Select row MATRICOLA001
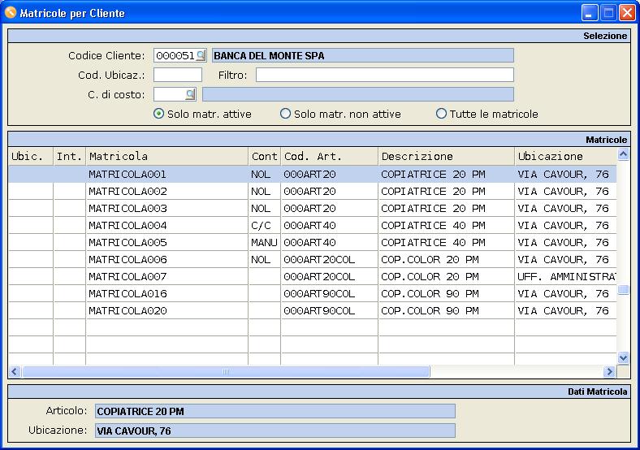640x450 pixels. (x=313, y=175)
